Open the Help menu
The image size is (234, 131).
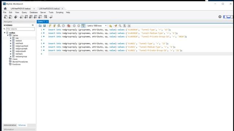coord(68,12)
